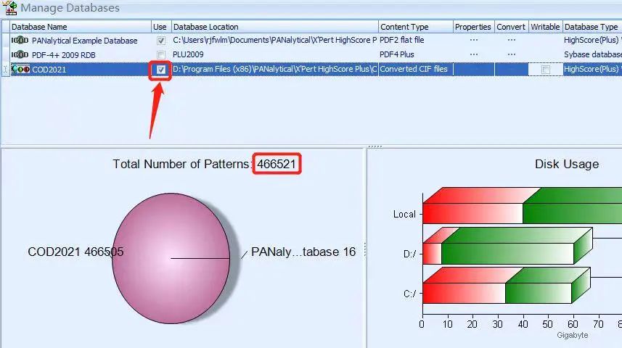Enable Use checkbox for PDF-4+ 2009 RDB
The height and width of the screenshot is (348, 622).
click(x=161, y=54)
